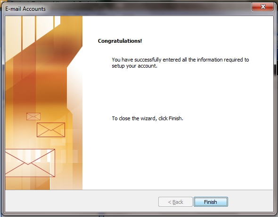Click the background window strip at right edge
This screenshot has height=217, width=278.
click(x=277, y=106)
